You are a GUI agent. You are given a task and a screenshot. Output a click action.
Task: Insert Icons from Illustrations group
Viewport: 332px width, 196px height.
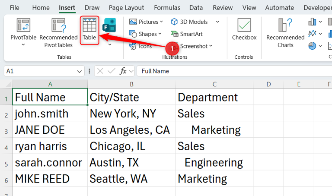(140, 46)
